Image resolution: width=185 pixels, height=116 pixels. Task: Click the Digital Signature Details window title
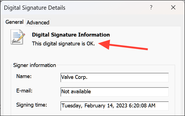coord(35,7)
